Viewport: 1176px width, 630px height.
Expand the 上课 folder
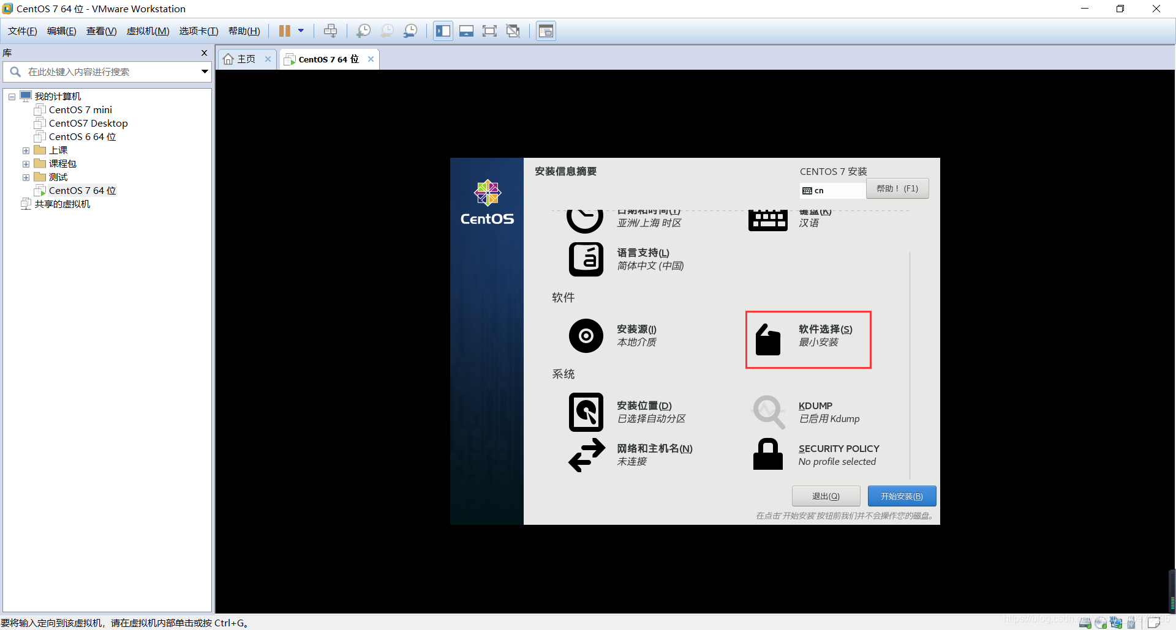[26, 150]
